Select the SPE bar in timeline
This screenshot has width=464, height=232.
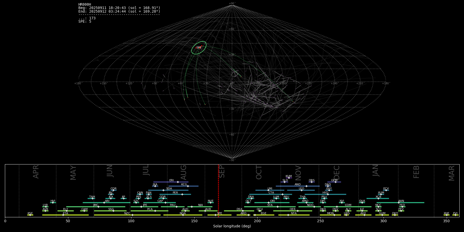tap(219, 215)
